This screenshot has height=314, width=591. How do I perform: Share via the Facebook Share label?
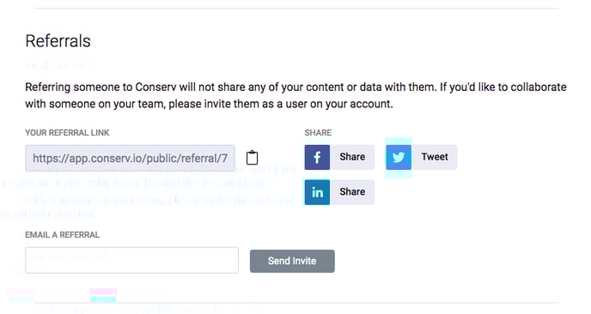(x=352, y=157)
